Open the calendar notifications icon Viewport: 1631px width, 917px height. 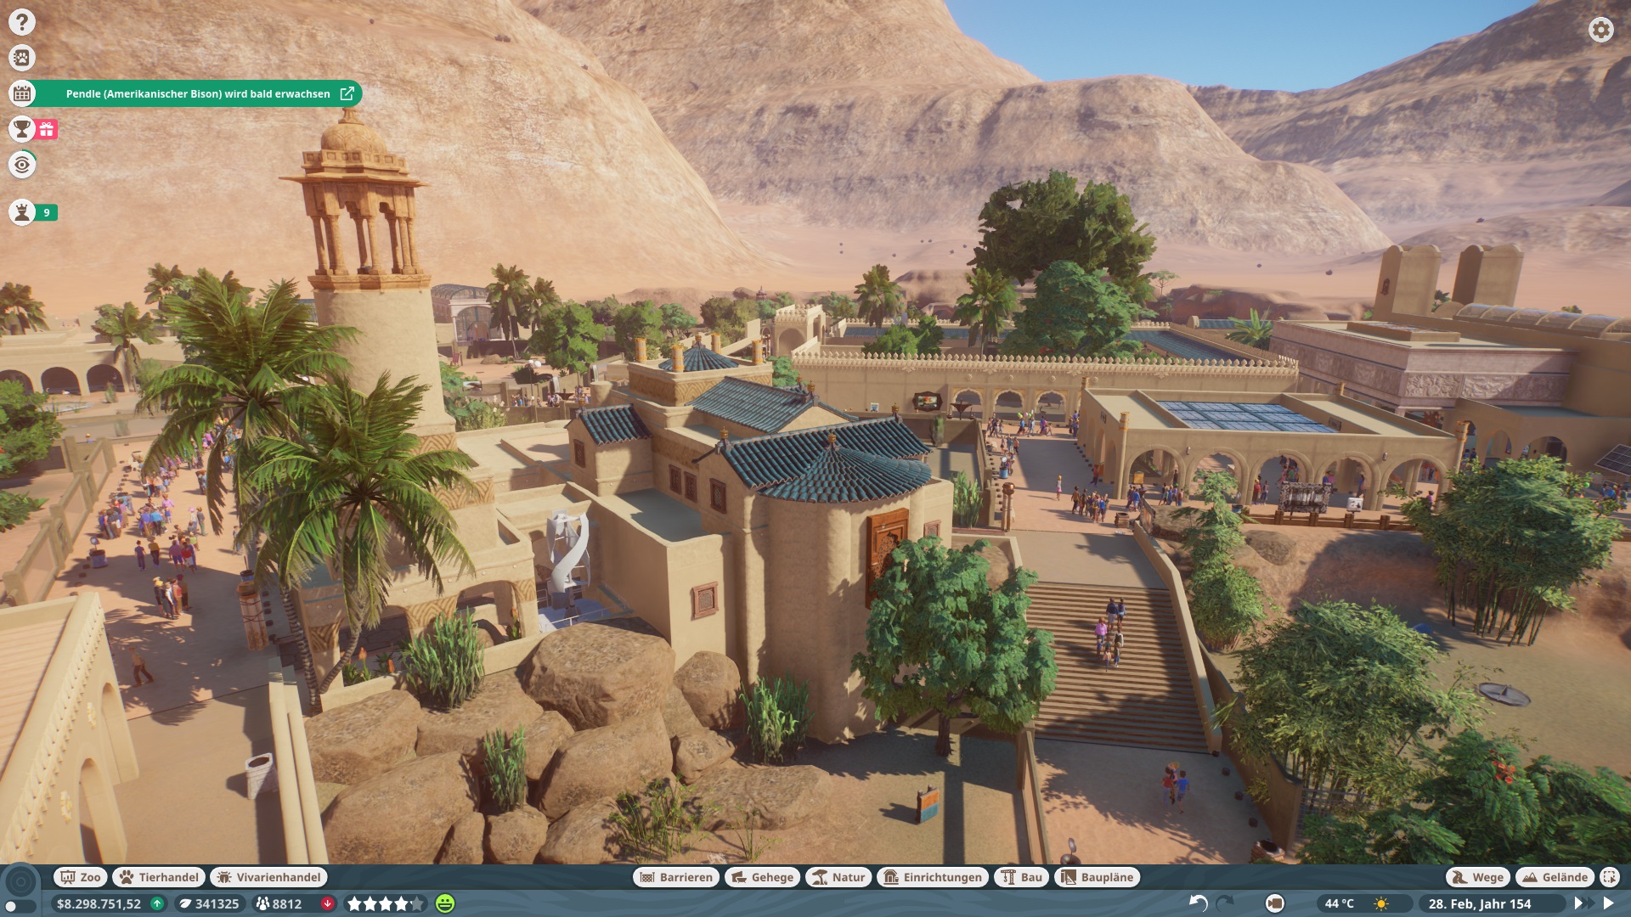(x=22, y=93)
